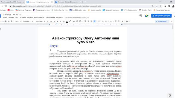The width and height of the screenshot is (175, 98).
Task: Print the document with printer icon
Action: 5,21
